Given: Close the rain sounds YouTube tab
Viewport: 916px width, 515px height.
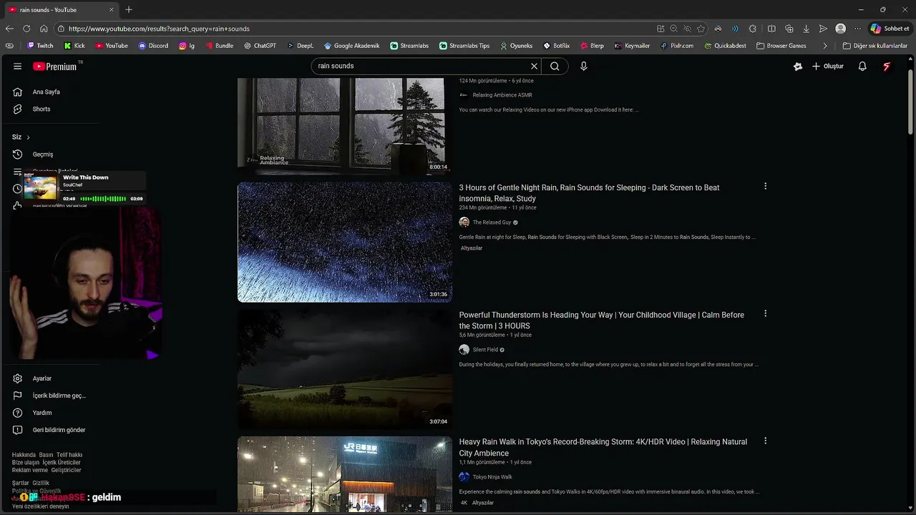Looking at the screenshot, I should [112, 10].
